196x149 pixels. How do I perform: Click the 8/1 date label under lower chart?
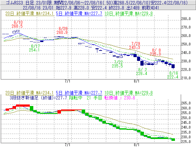[x=137, y=145]
